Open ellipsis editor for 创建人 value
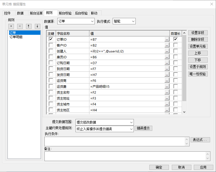This screenshot has width=216, height=172. point(167,51)
